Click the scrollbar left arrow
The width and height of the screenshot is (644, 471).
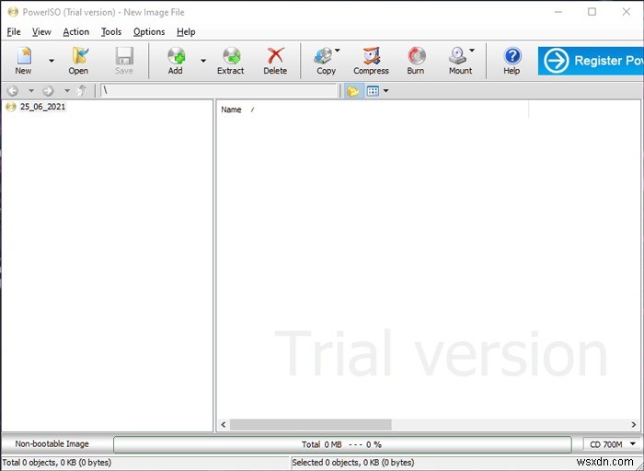[x=224, y=425]
